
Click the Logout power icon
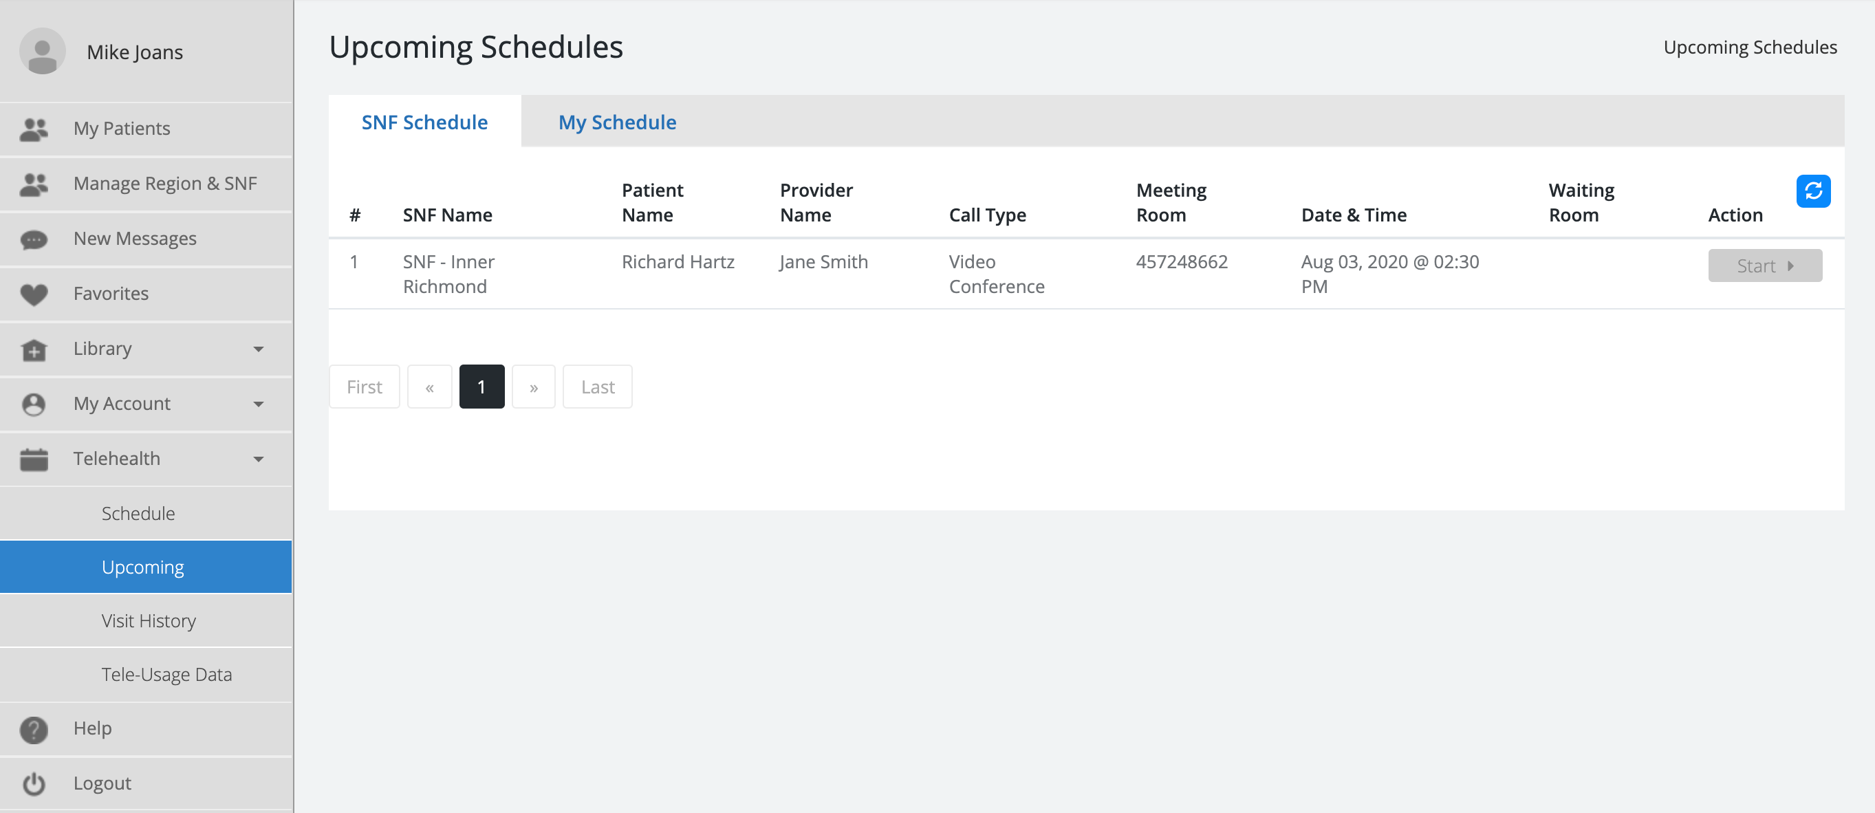[34, 784]
